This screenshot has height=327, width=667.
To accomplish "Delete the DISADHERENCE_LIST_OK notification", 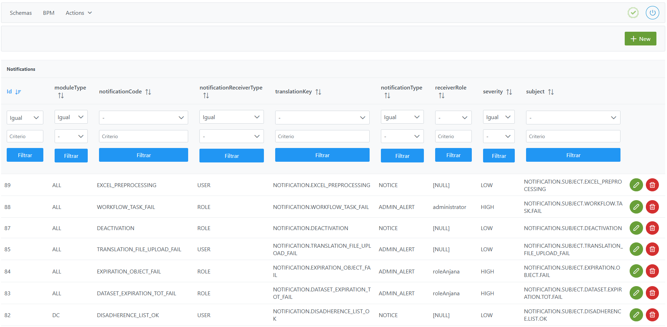I will click(652, 315).
